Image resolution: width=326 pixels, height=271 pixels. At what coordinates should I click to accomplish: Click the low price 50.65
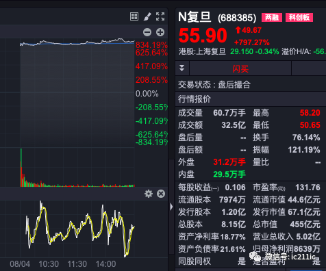310,125
